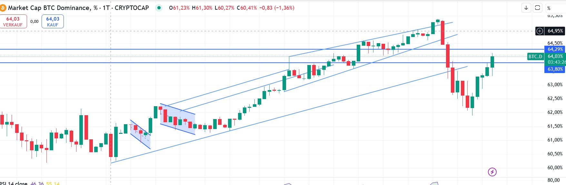The height and width of the screenshot is (185, 566).
Task: Click the BTC.D price line label
Action: pos(535,57)
